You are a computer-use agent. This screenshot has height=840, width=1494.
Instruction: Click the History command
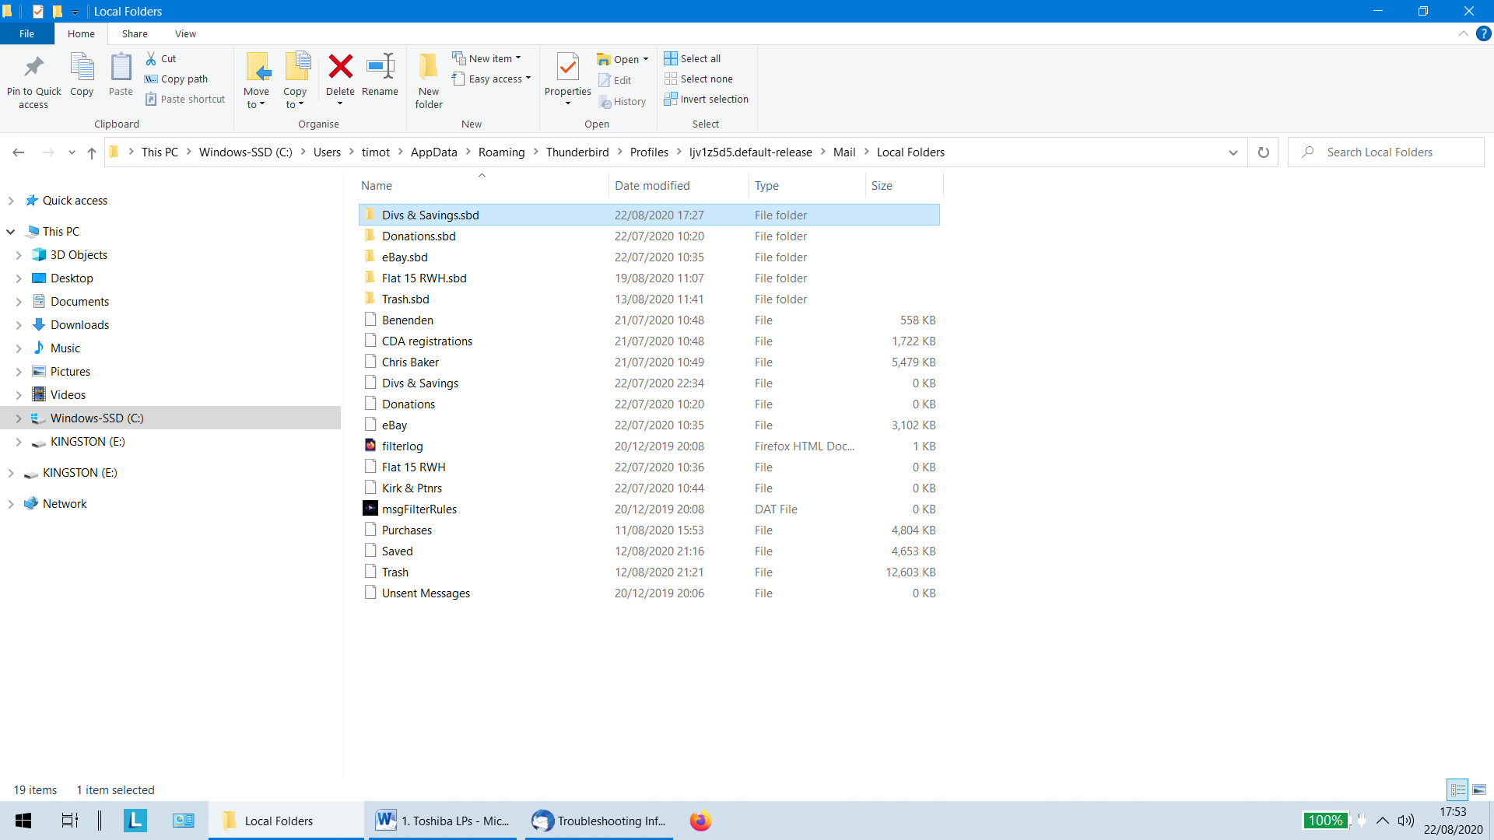coord(622,101)
